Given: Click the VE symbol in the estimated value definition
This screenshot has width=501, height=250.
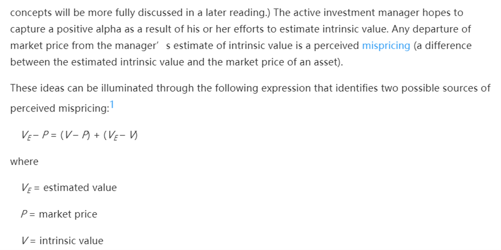Looking at the screenshot, I should [x=27, y=188].
